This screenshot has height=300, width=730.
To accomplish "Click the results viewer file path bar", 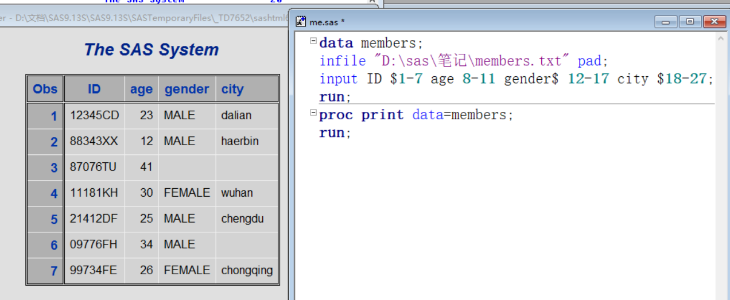I will pyautogui.click(x=143, y=18).
